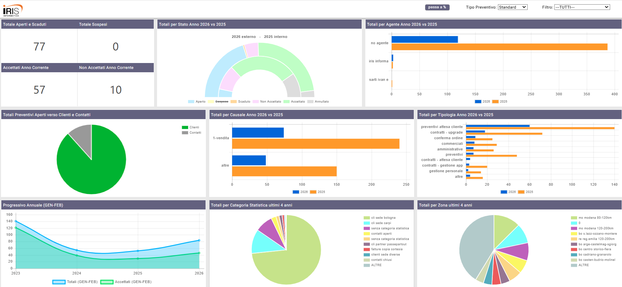Click the Accettati (GEN-FEB) legend item
This screenshot has width=622, height=287.
pyautogui.click(x=126, y=282)
